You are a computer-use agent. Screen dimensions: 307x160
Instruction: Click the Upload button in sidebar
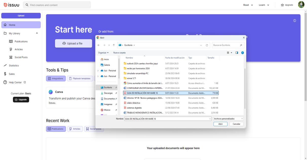point(21,16)
